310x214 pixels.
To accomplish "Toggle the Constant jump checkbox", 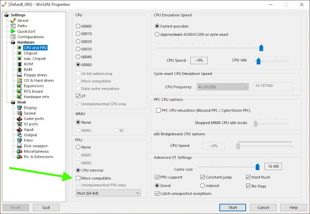I will [x=202, y=177].
